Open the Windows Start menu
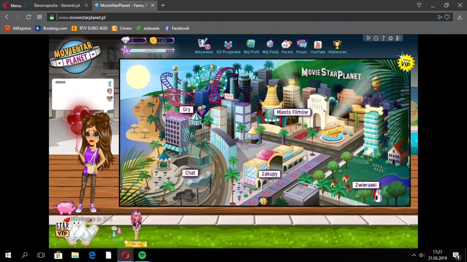The width and height of the screenshot is (467, 262). [8, 255]
